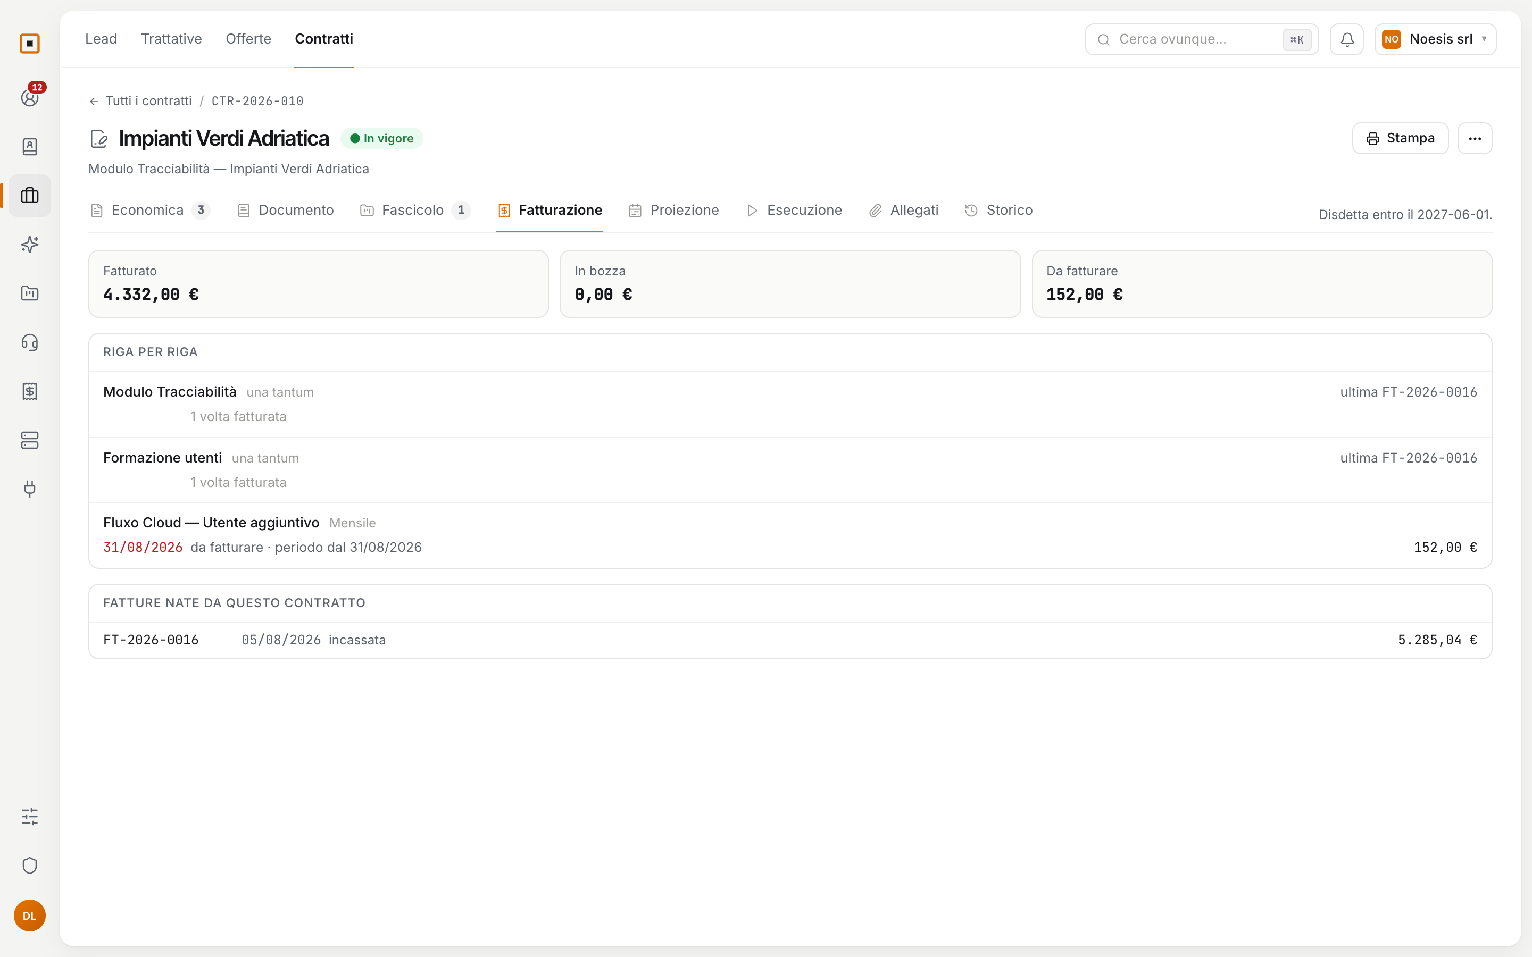Image resolution: width=1532 pixels, height=957 pixels.
Task: Open the sliders settings icon
Action: tap(30, 817)
